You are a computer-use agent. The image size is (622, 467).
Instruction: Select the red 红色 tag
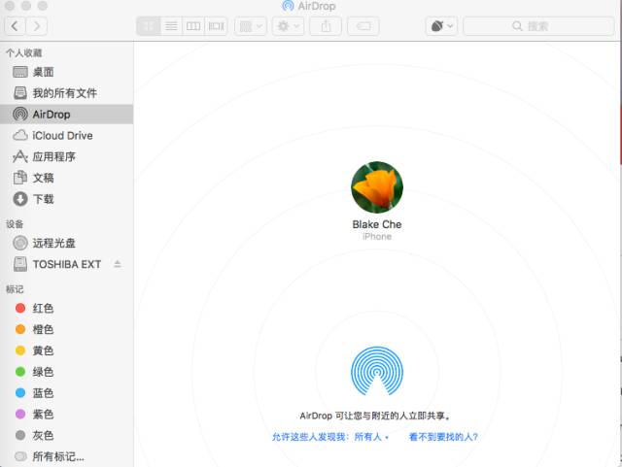[x=43, y=308]
